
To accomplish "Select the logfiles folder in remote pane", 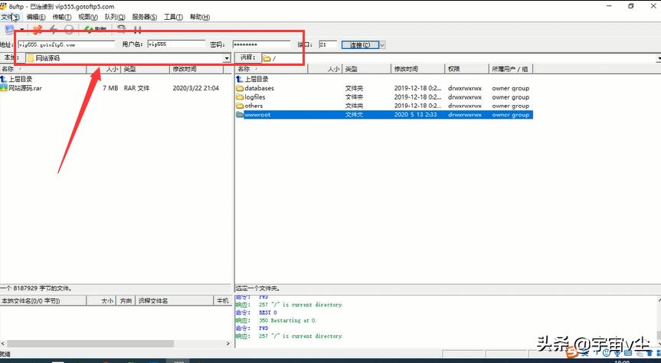I will (254, 97).
